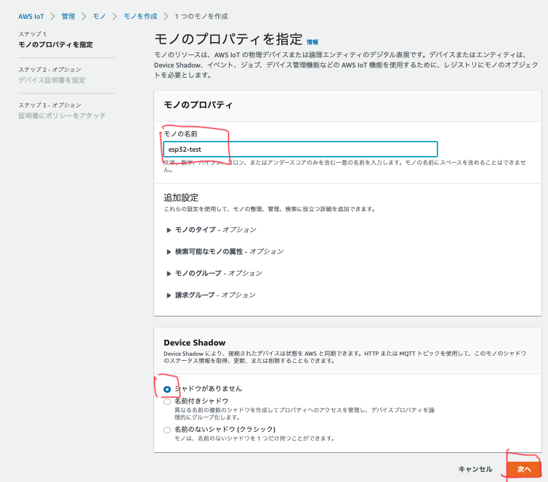Viewport: 548px width, 482px height.
Task: Click the orange 次へ button
Action: pyautogui.click(x=523, y=469)
